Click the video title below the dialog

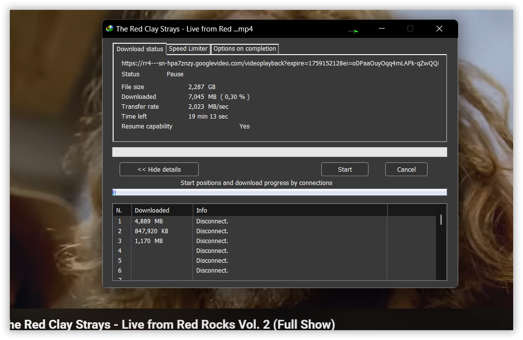click(x=172, y=324)
